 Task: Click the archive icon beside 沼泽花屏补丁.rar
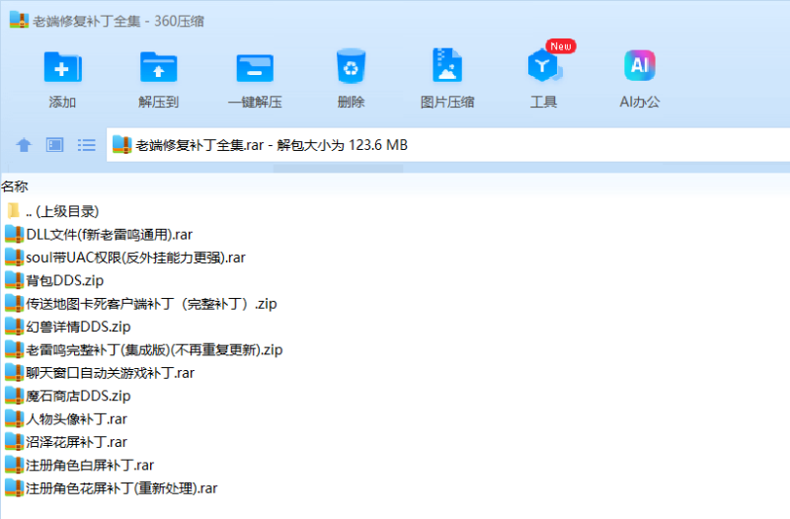[14, 442]
